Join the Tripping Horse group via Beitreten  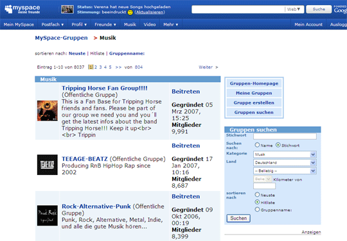pyautogui.click(x=186, y=92)
